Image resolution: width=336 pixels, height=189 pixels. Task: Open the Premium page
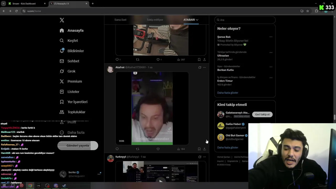click(71, 81)
